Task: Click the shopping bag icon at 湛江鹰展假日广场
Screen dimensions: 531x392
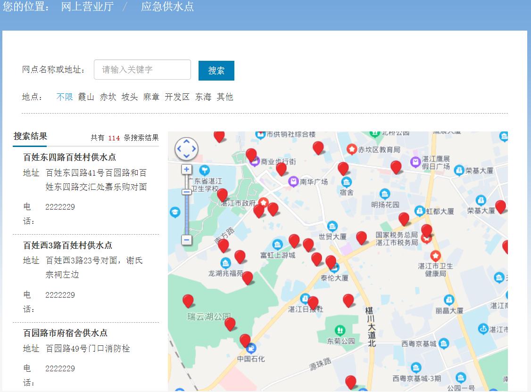Action: pyautogui.click(x=415, y=161)
